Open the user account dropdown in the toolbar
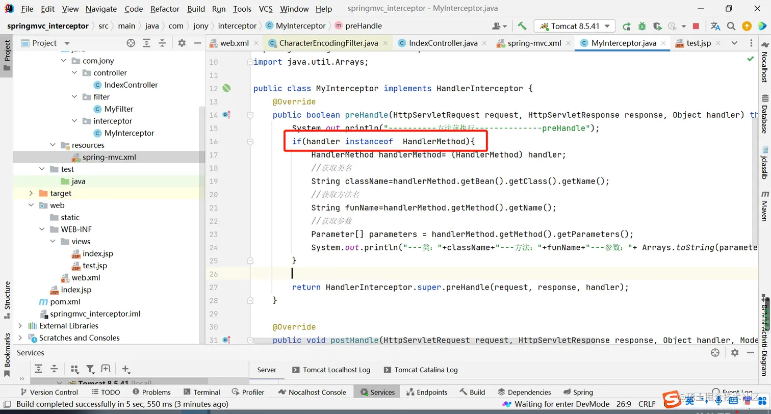 [499, 26]
